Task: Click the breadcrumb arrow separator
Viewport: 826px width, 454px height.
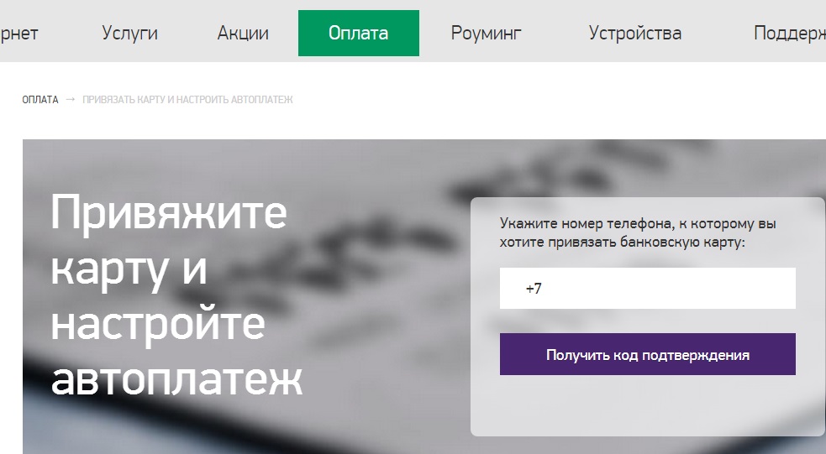Action: 71,100
